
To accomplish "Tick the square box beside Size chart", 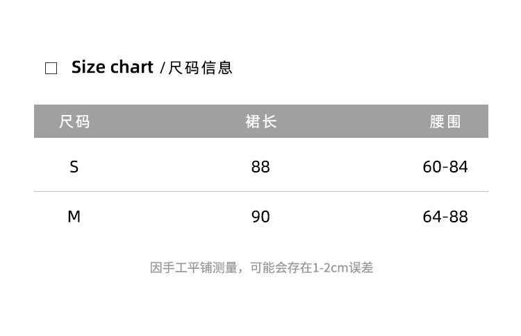I will (x=51, y=68).
